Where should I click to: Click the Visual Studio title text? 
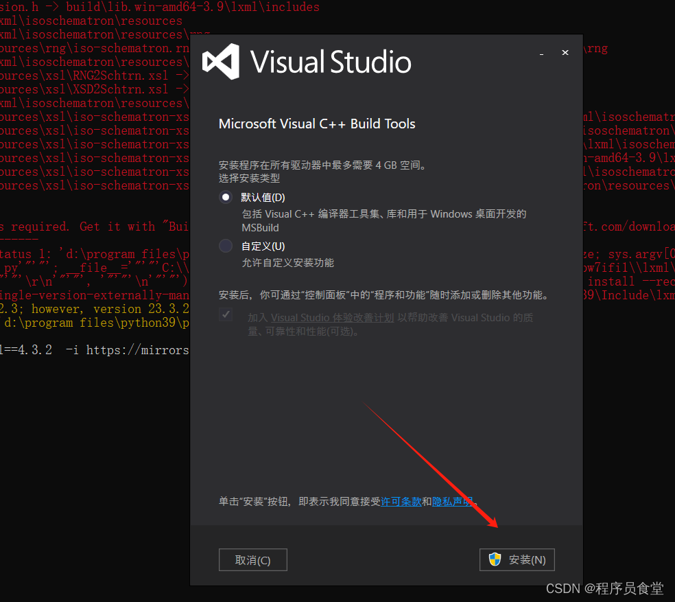[x=331, y=62]
